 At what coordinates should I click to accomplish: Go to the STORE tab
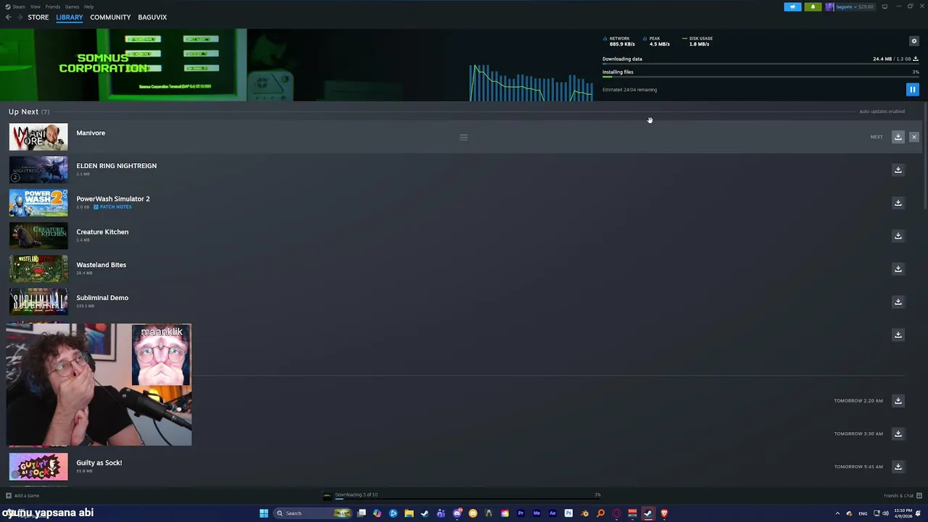[x=38, y=17]
